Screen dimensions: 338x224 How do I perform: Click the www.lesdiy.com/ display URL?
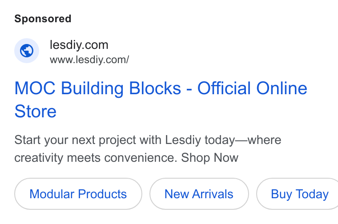89,60
